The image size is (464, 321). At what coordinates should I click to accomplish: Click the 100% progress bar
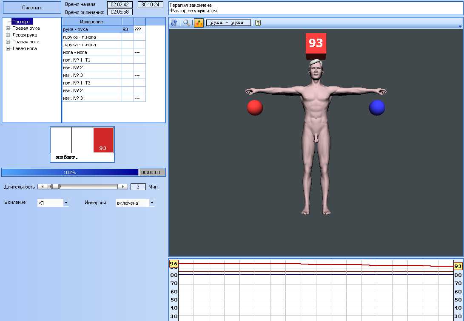[70, 172]
